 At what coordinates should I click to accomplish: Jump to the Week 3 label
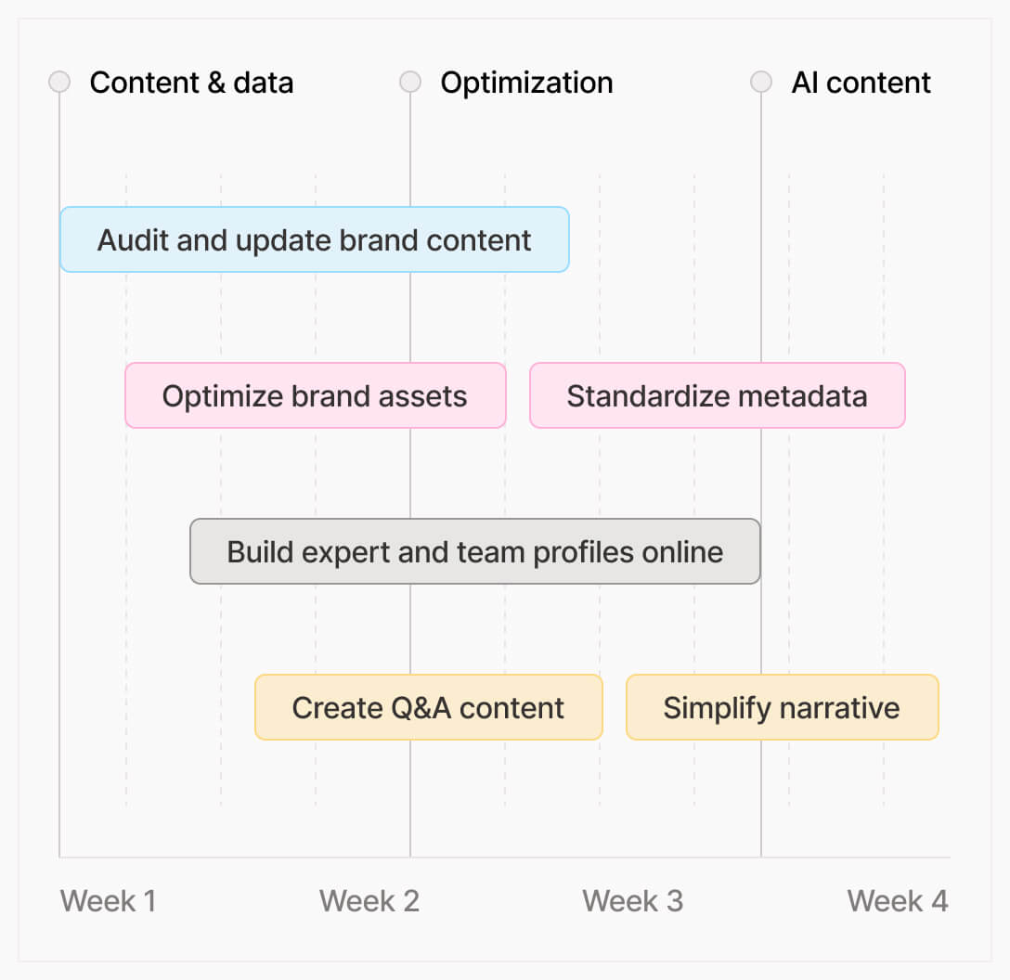(632, 900)
